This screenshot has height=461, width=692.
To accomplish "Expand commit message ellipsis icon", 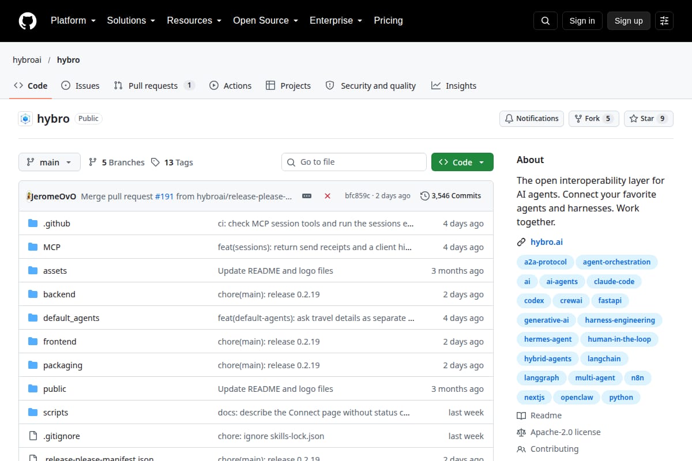I will (x=307, y=196).
